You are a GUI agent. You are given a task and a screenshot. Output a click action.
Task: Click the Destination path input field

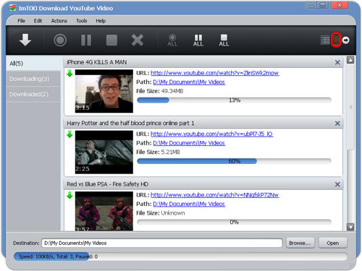point(162,243)
